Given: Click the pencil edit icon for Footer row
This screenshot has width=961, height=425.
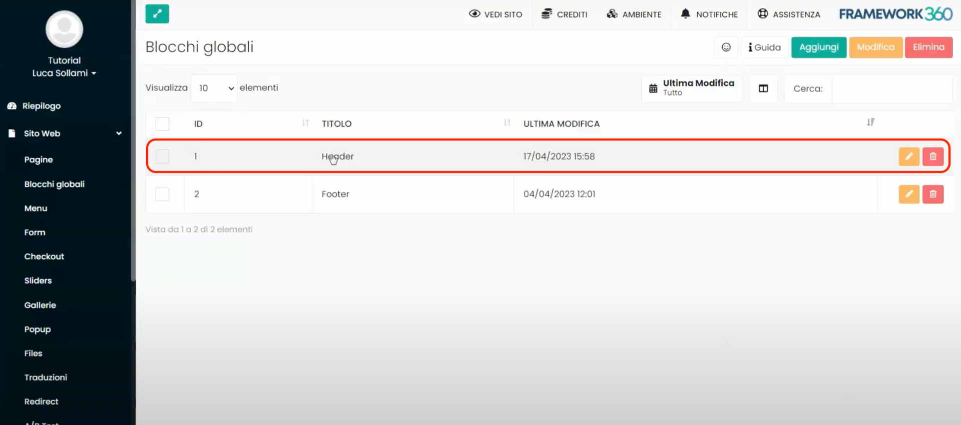Looking at the screenshot, I should (x=908, y=194).
